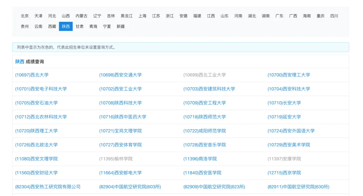Open (10703)西安建筑科技大学 link

click(209, 89)
